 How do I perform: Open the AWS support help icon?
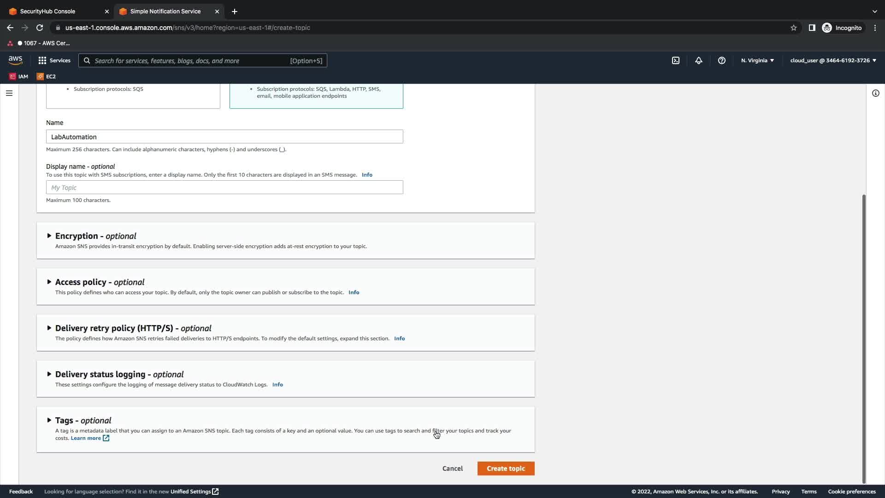tap(721, 60)
